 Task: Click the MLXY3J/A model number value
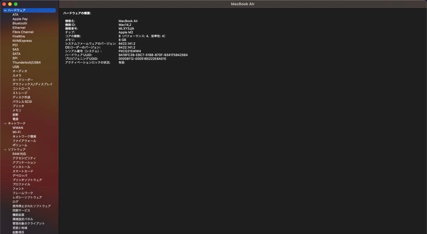(x=127, y=28)
